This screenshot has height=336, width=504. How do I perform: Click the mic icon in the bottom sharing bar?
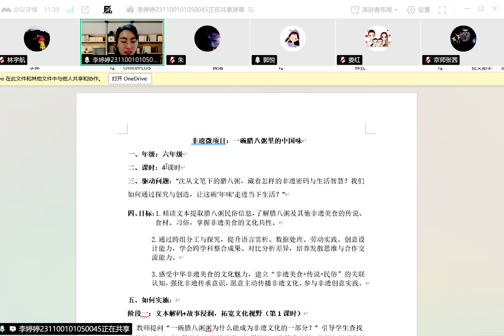[4, 329]
